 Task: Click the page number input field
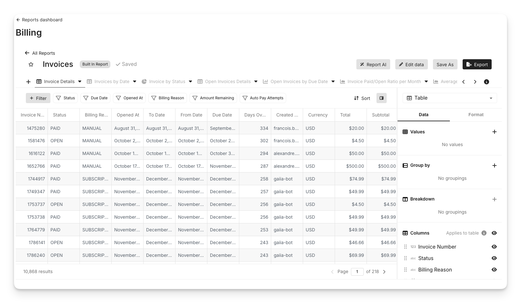[357, 272]
